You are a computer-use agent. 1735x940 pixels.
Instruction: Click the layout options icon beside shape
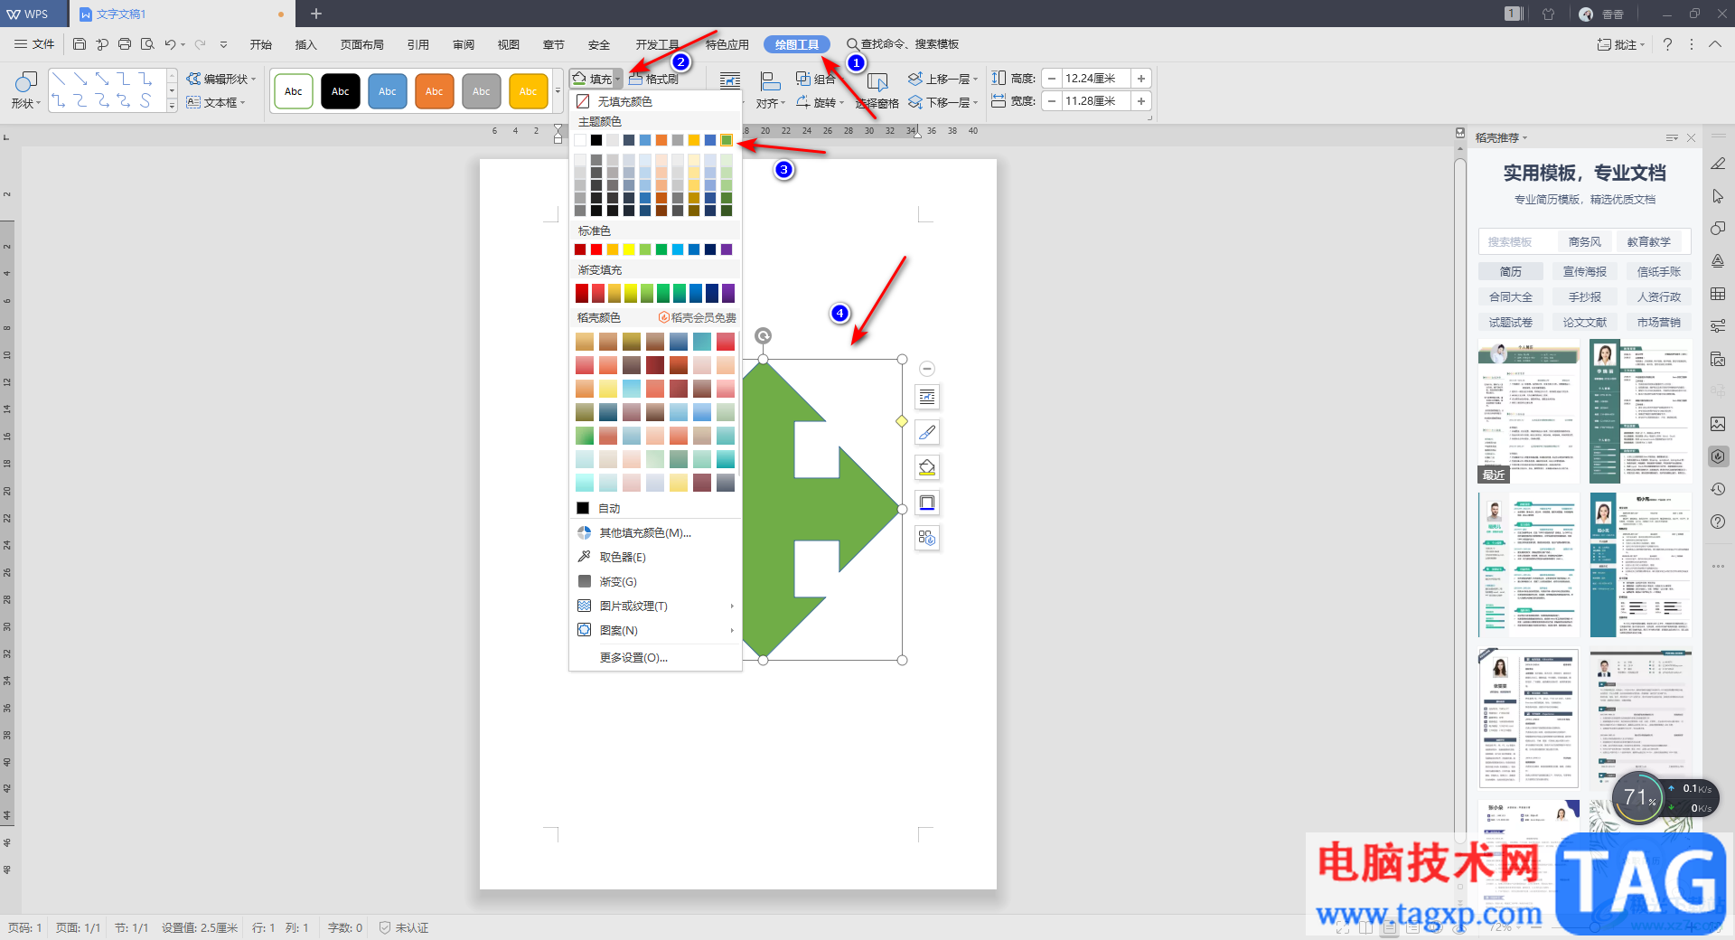pos(927,397)
